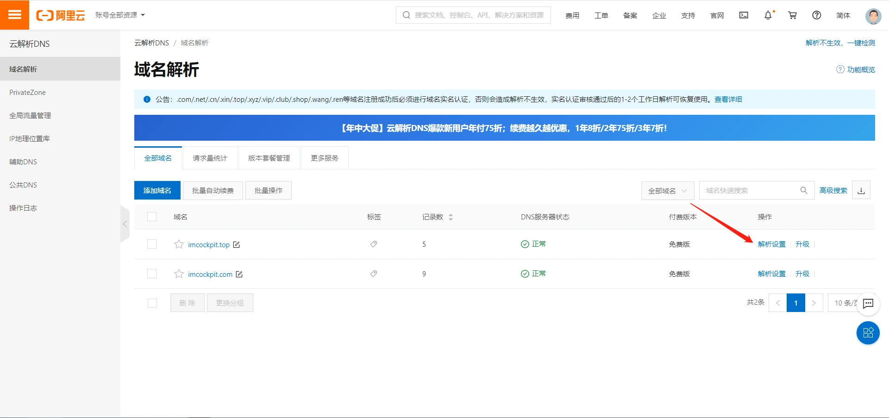The width and height of the screenshot is (889, 418).
Task: Open the blue floating apps grid button
Action: click(x=868, y=333)
